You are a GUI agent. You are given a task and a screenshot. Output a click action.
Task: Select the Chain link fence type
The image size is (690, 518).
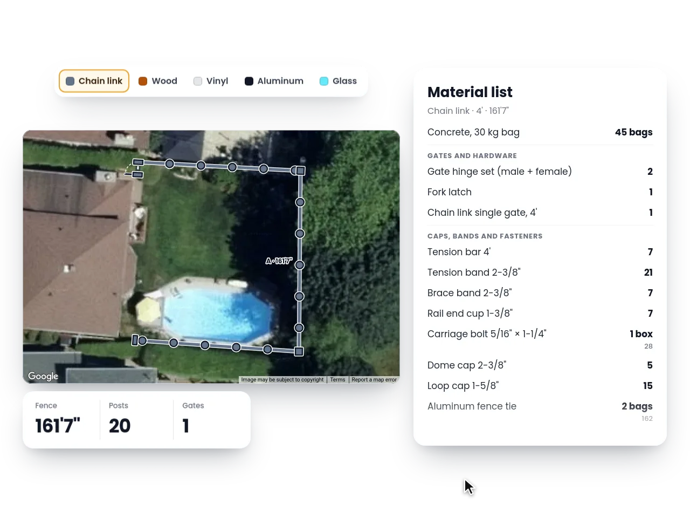tap(94, 81)
